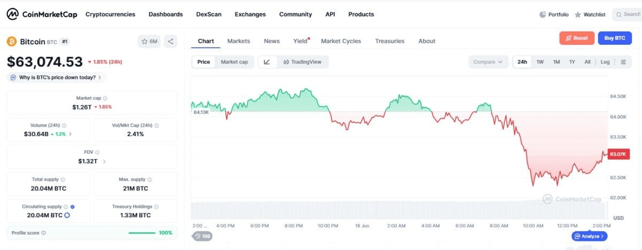This screenshot has height=250, width=642.
Task: Click the verified badge beside Circulating supply
Action: 72,206
